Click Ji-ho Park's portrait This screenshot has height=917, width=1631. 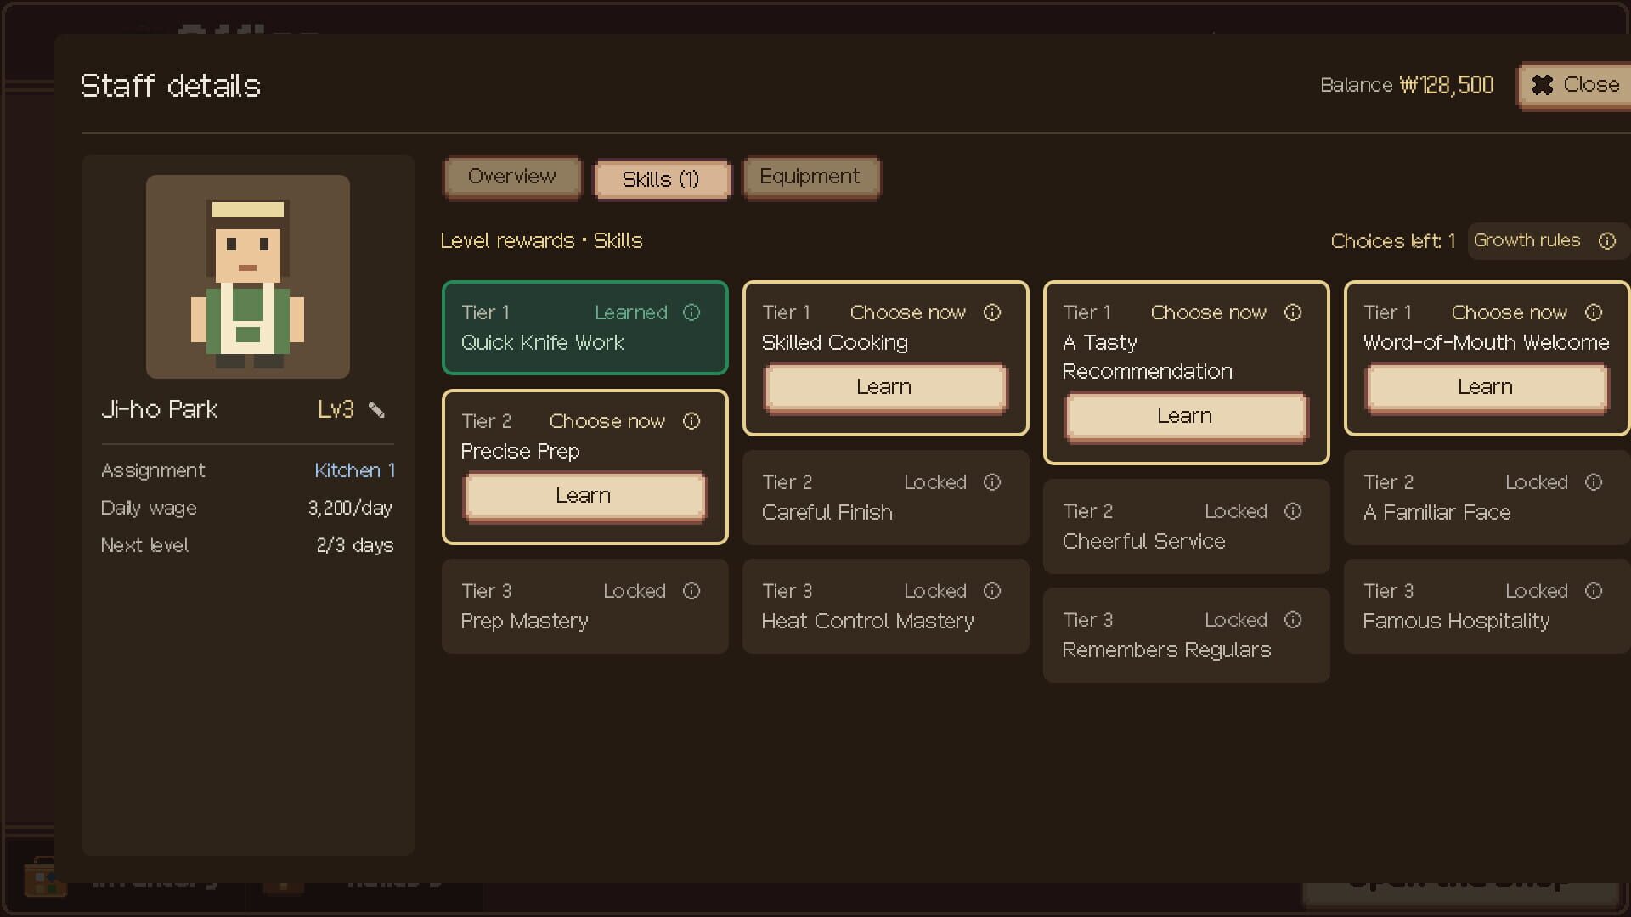coord(248,277)
